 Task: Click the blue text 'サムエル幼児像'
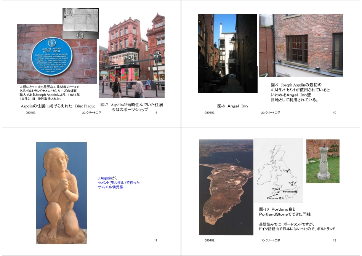pos(111,187)
